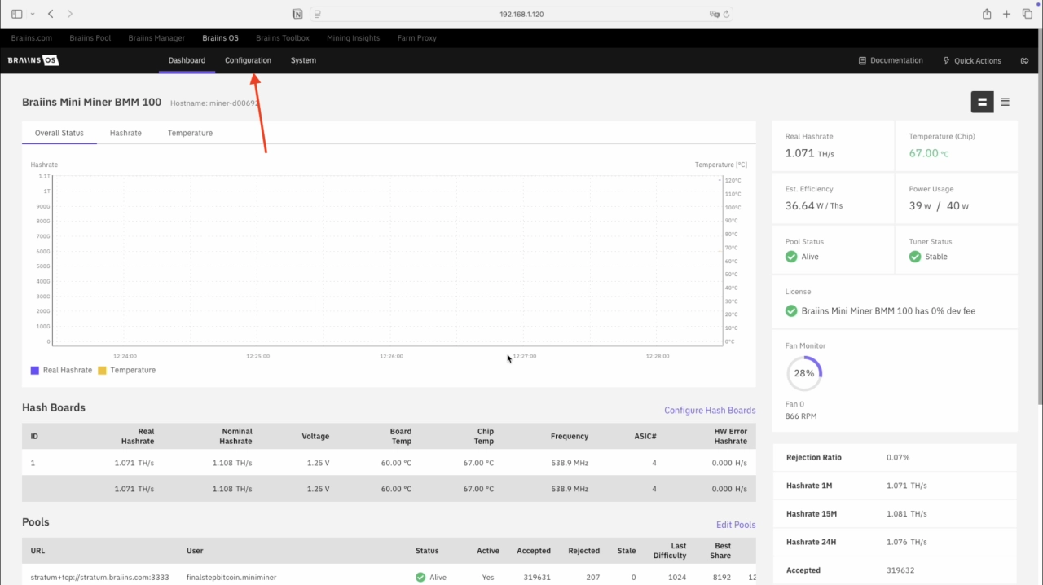Click the 67.00 °C chip temperature value
Image resolution: width=1043 pixels, height=585 pixels.
[929, 153]
